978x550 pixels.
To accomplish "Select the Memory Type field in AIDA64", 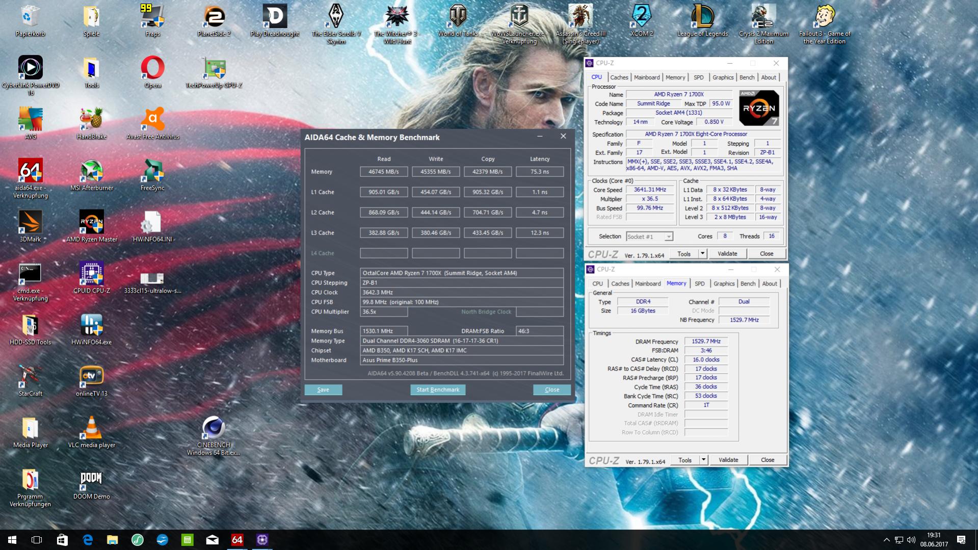I will (462, 341).
